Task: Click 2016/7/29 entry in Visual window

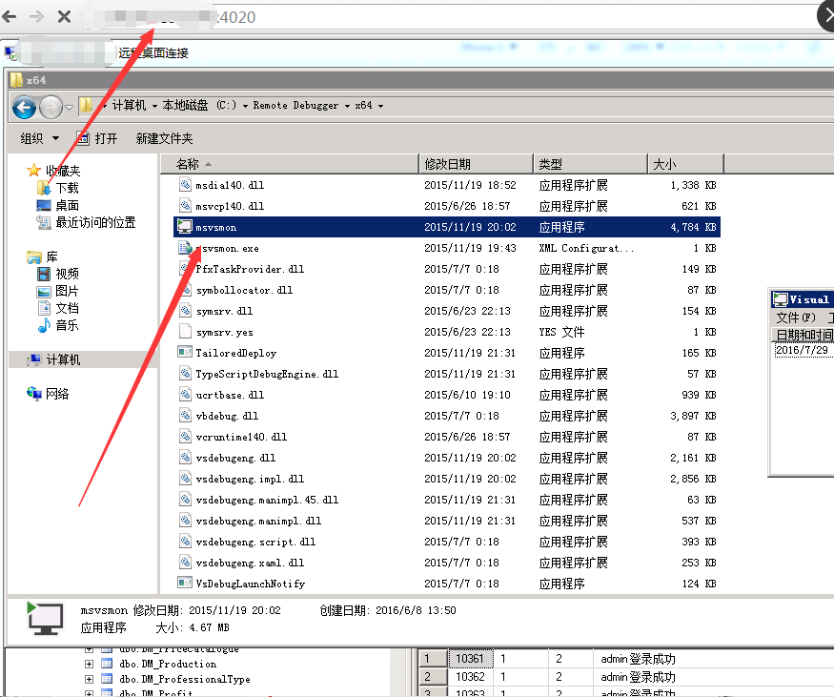Action: click(803, 350)
